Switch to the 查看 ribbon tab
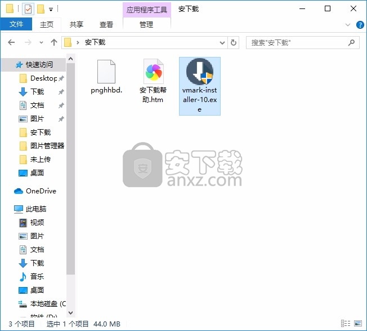367x331 pixels. [106, 24]
